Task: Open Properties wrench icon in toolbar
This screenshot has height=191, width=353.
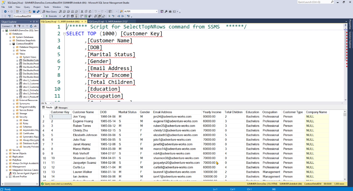Action: (166, 11)
